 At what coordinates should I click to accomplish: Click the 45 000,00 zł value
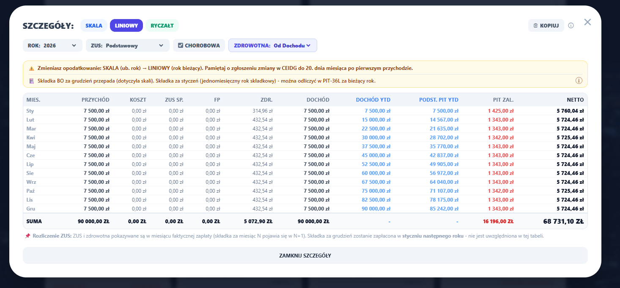376,155
